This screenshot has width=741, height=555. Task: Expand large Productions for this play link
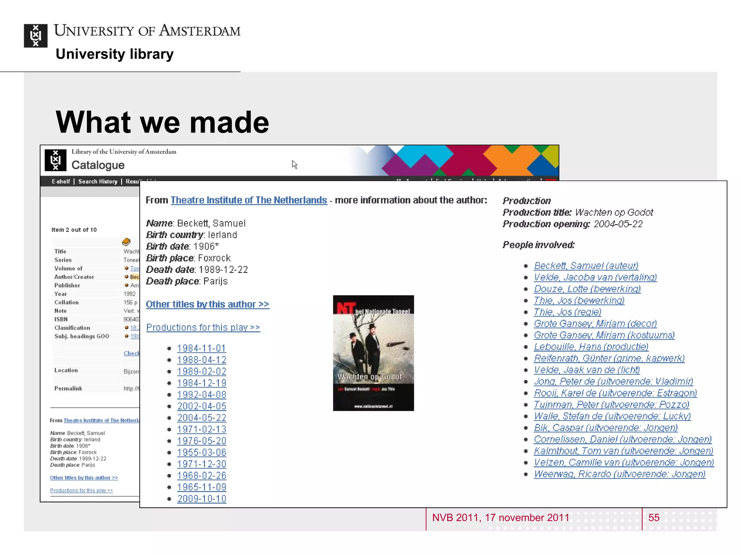[203, 327]
